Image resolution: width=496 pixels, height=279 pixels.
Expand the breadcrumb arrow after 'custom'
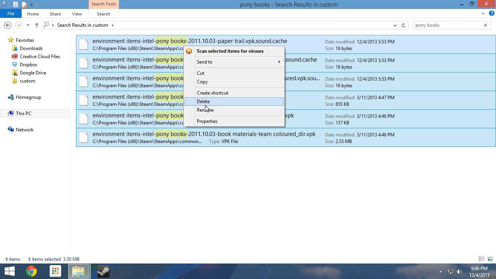(x=113, y=25)
